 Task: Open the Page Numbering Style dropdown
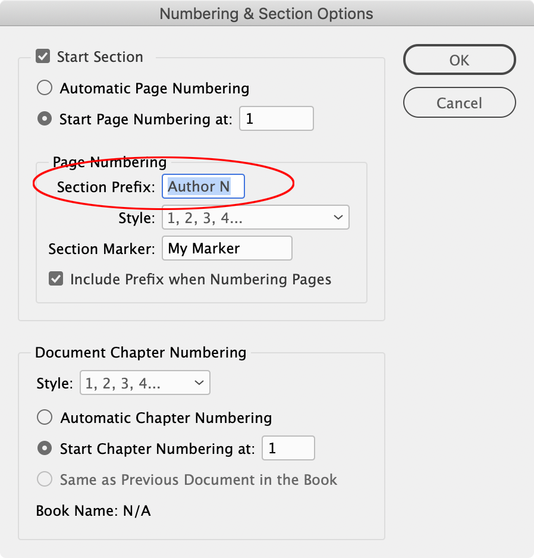[256, 217]
